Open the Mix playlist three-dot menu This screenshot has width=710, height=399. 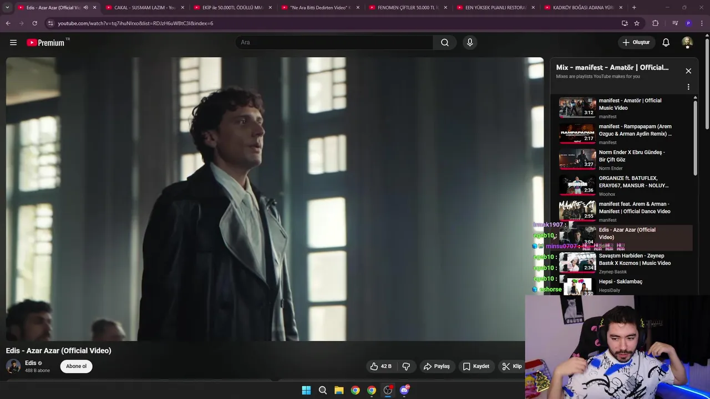pyautogui.click(x=688, y=87)
